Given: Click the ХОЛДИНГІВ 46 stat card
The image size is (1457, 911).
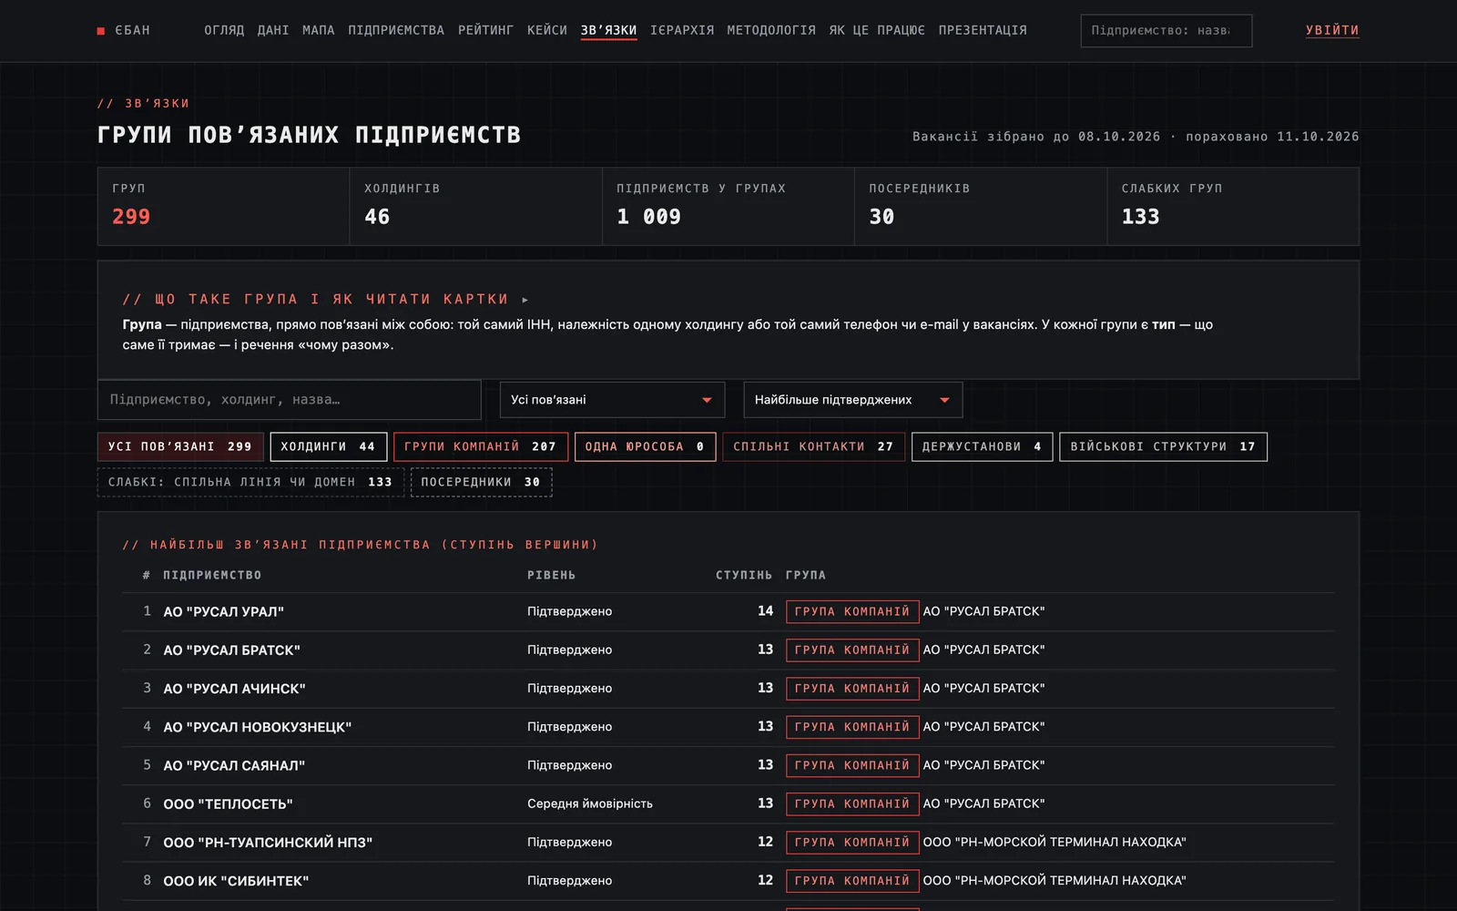Looking at the screenshot, I should 475,207.
